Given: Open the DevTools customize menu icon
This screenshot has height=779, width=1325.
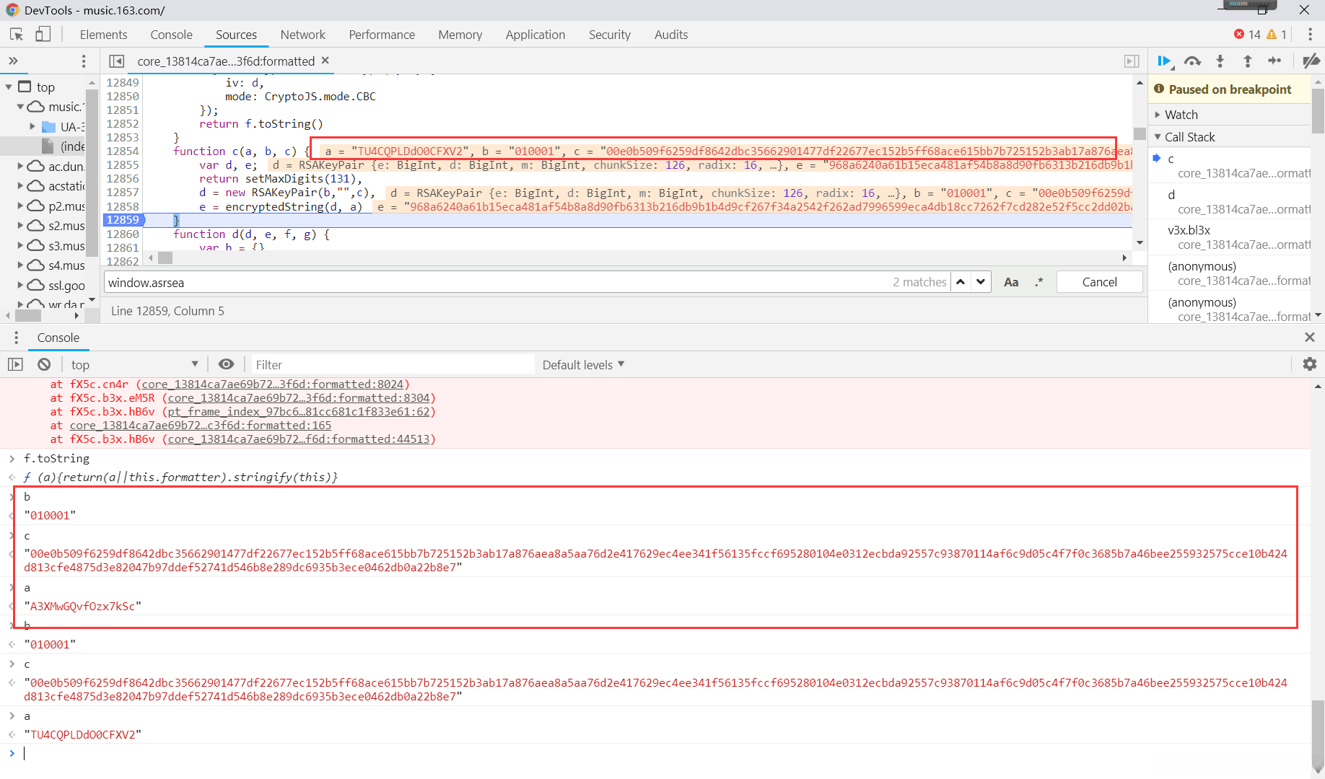Looking at the screenshot, I should [1310, 35].
